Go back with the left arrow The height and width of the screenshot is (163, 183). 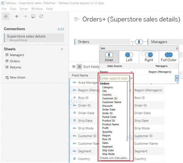click(x=17, y=16)
